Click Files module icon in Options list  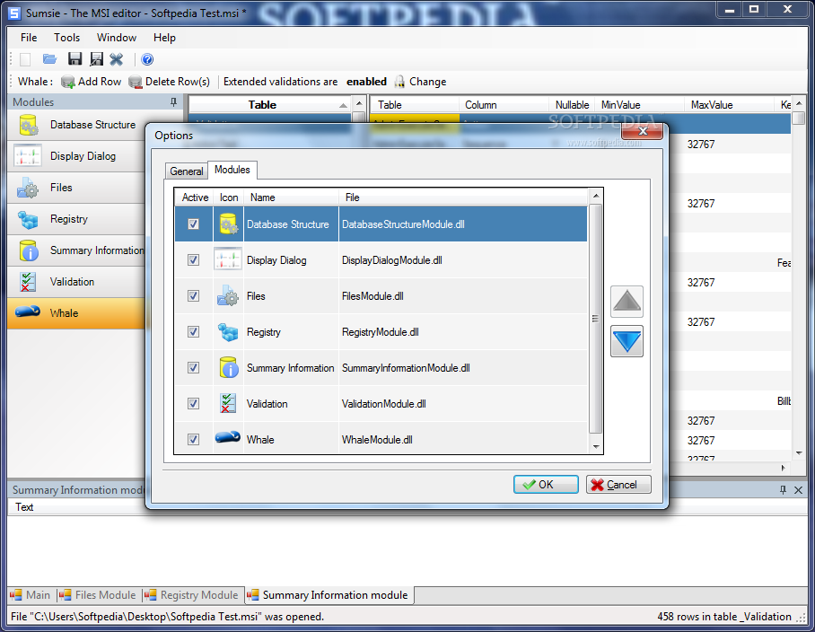[228, 295]
